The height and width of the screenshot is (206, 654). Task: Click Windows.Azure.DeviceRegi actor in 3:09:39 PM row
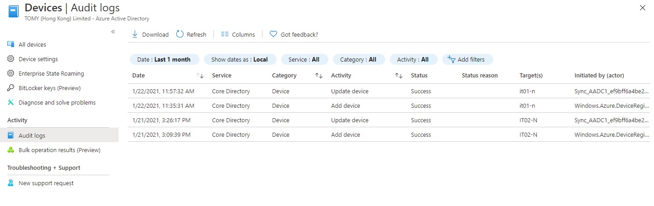(x=611, y=134)
